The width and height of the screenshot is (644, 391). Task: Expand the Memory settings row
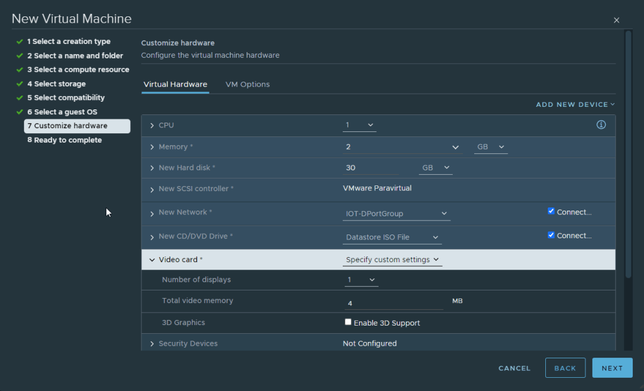click(x=152, y=147)
